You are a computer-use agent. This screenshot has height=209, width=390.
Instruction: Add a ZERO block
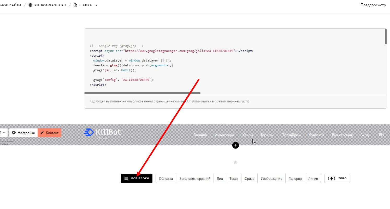337,179
